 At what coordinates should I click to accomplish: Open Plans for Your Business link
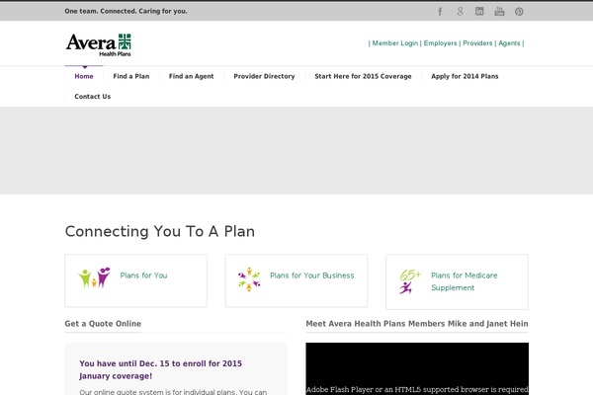[312, 276]
